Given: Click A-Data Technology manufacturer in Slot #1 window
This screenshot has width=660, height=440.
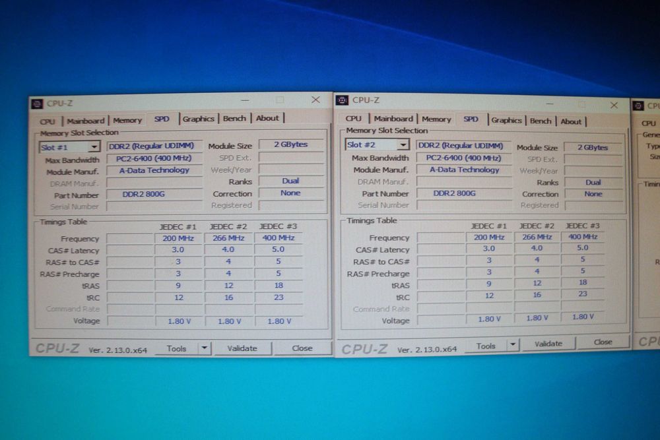Looking at the screenshot, I should pos(154,170).
